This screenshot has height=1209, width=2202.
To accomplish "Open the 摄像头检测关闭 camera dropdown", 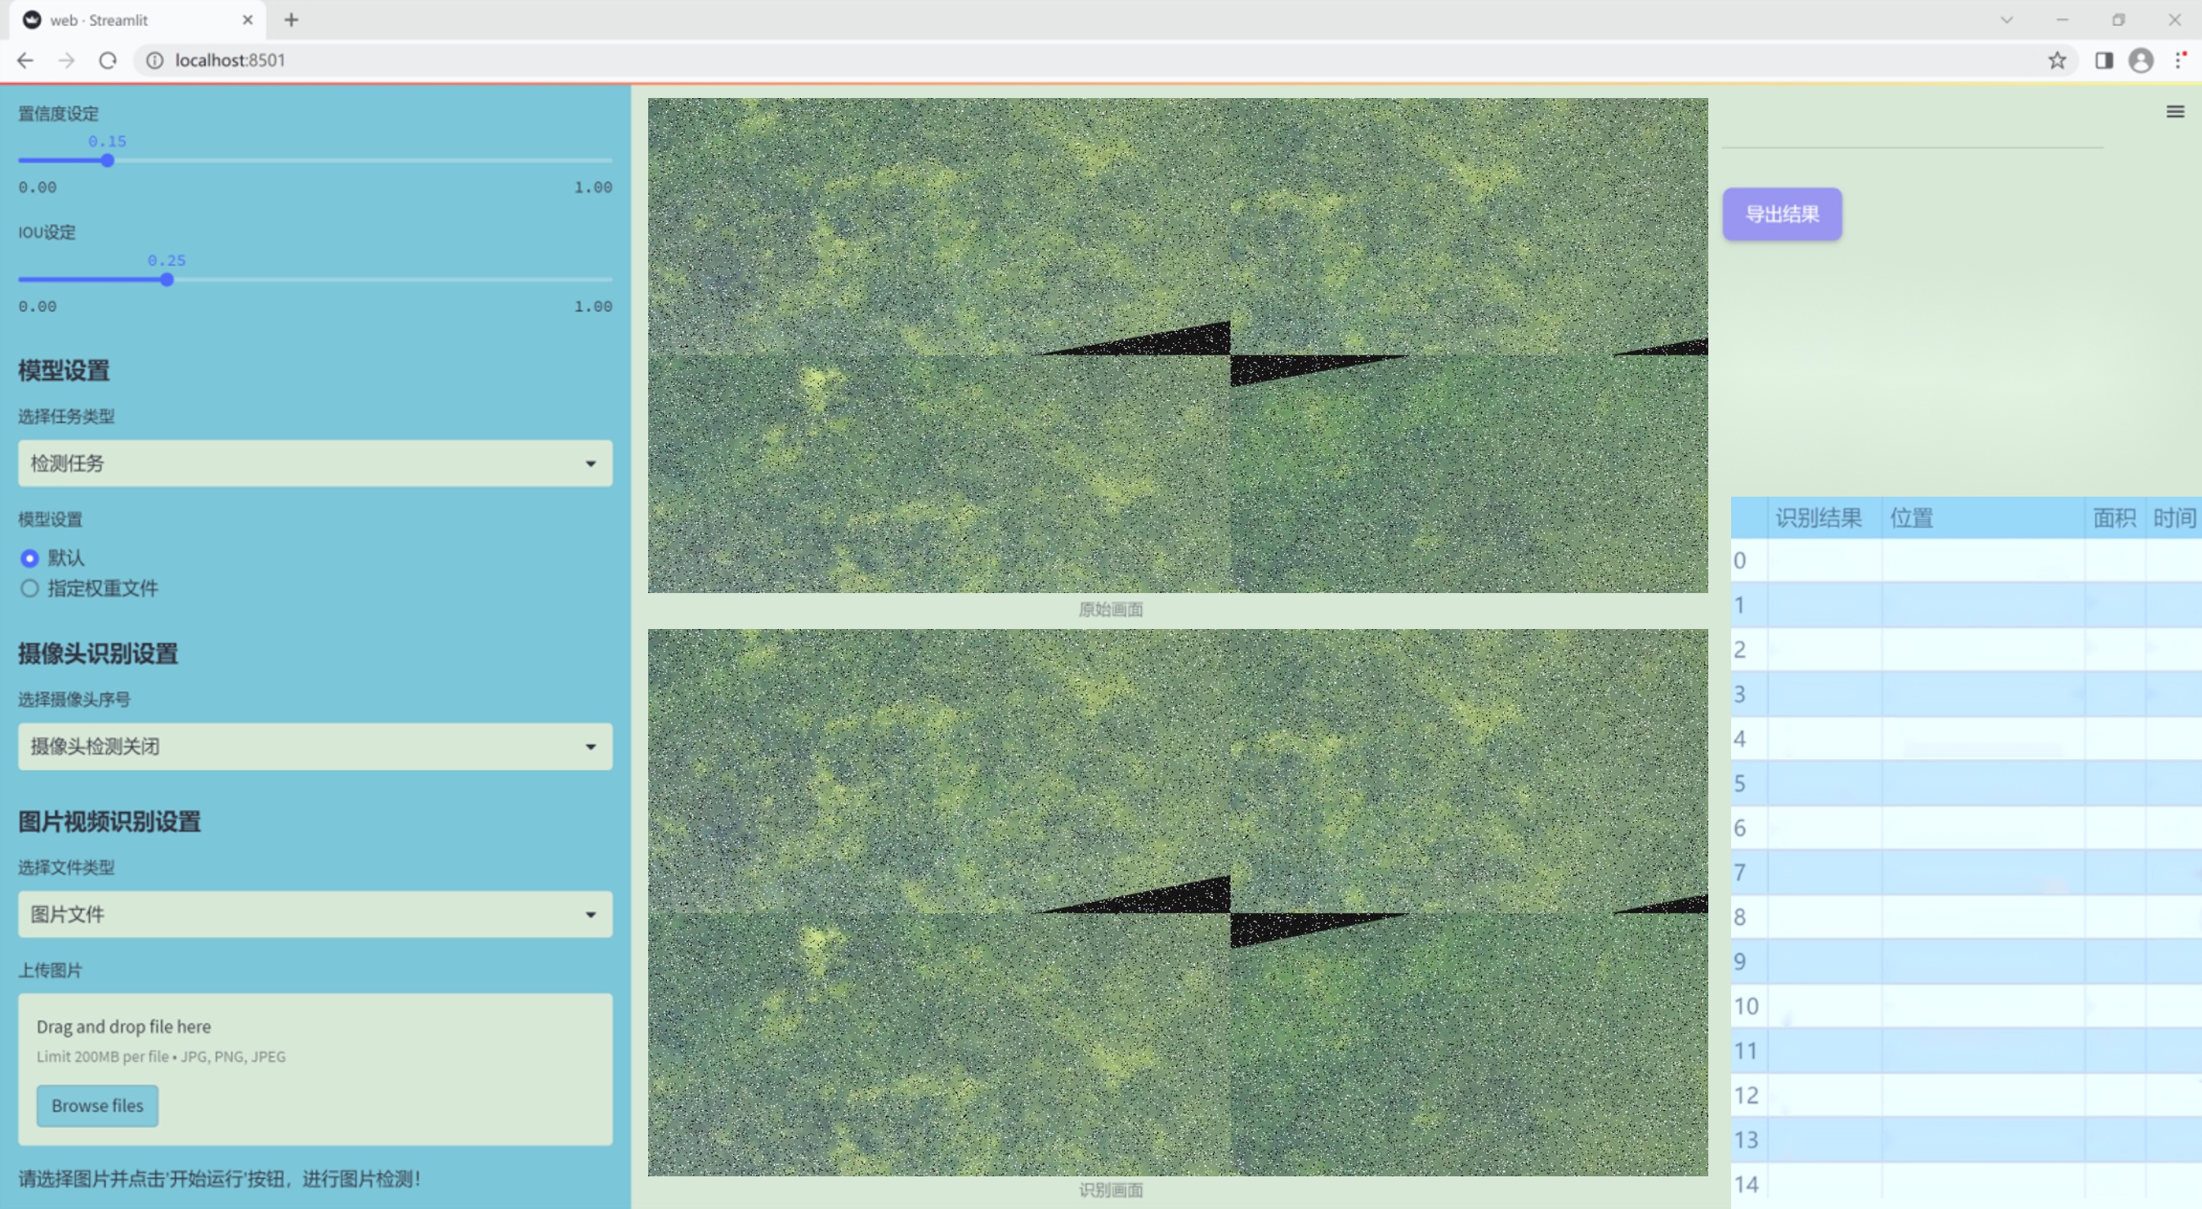I will (x=315, y=746).
